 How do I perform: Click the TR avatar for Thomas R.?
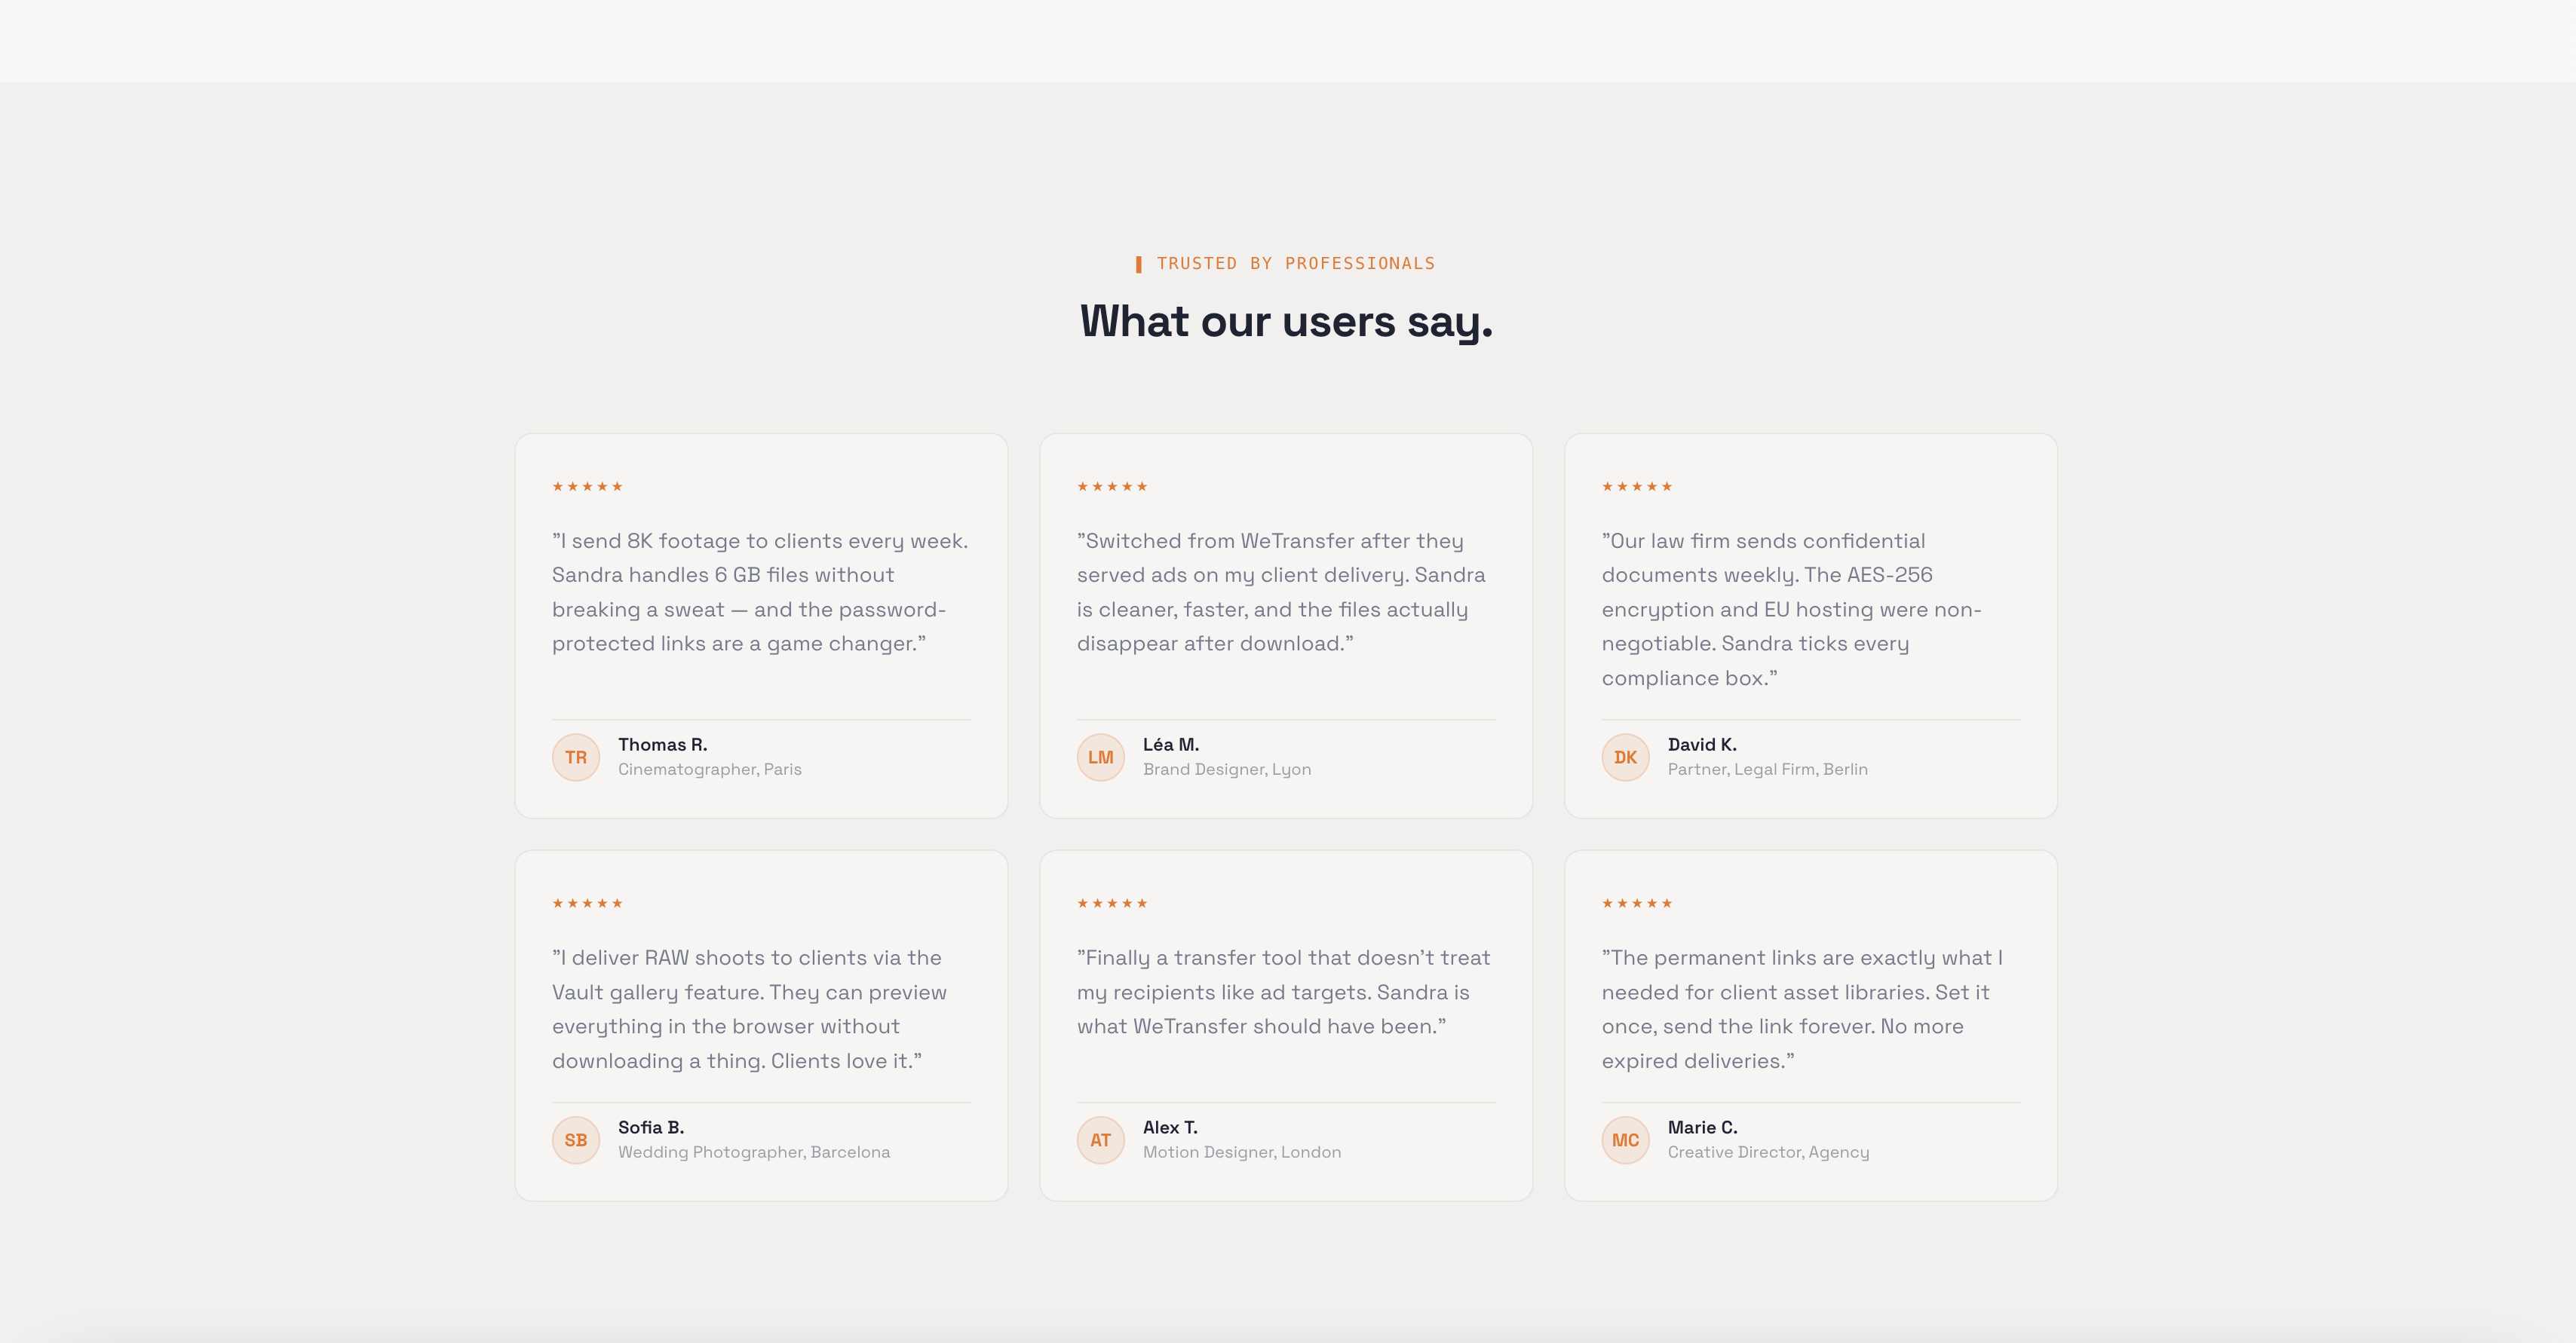pos(576,757)
